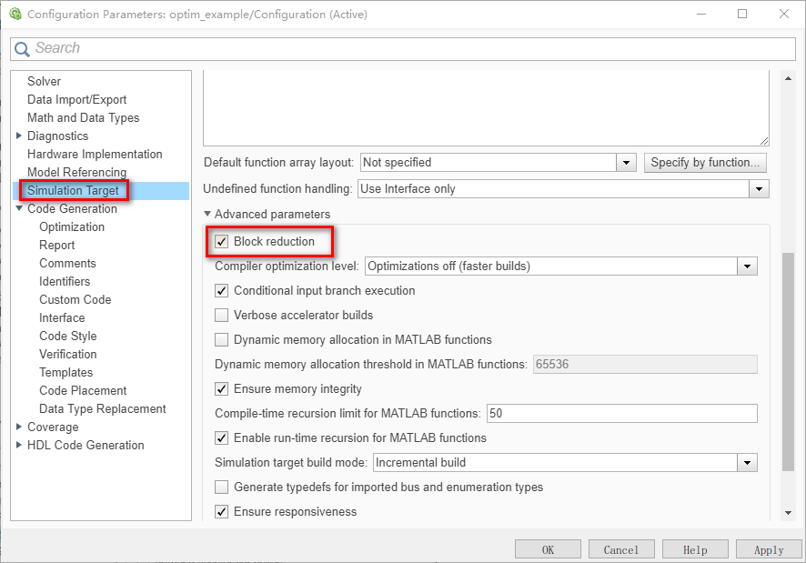Click the Cancel button
This screenshot has height=563, width=806.
point(621,549)
